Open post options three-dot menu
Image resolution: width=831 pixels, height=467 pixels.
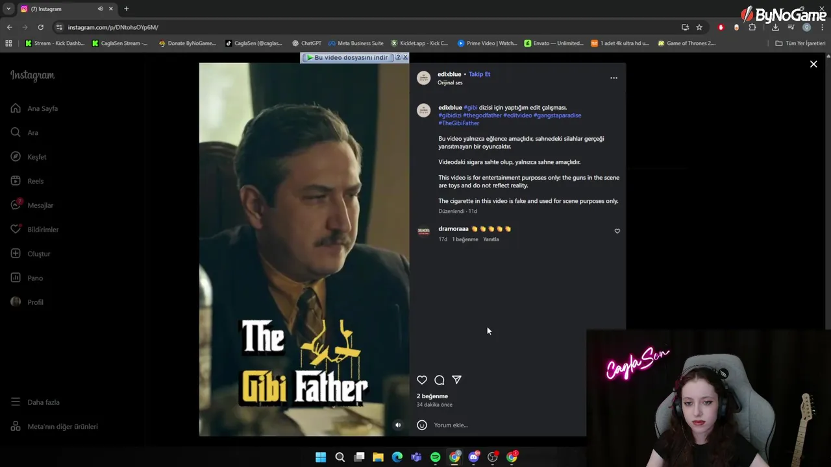point(614,78)
